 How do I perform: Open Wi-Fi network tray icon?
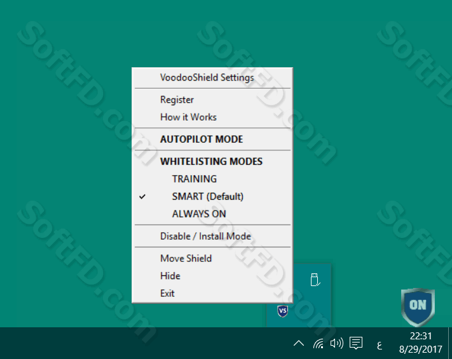(x=318, y=343)
